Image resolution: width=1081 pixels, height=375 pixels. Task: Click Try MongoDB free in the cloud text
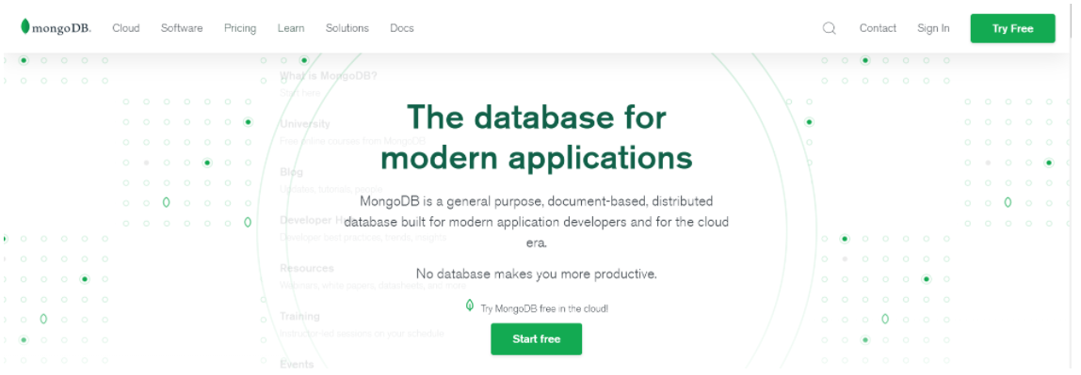click(544, 309)
